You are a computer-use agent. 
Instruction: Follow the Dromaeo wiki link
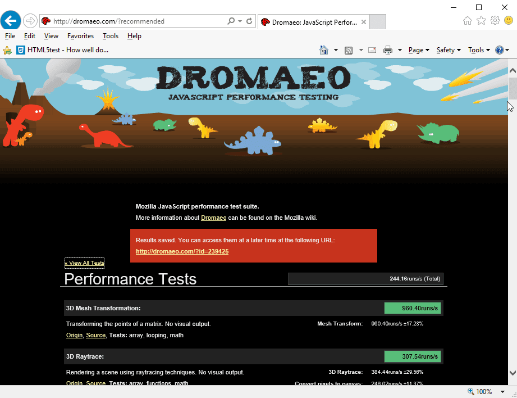click(x=214, y=218)
